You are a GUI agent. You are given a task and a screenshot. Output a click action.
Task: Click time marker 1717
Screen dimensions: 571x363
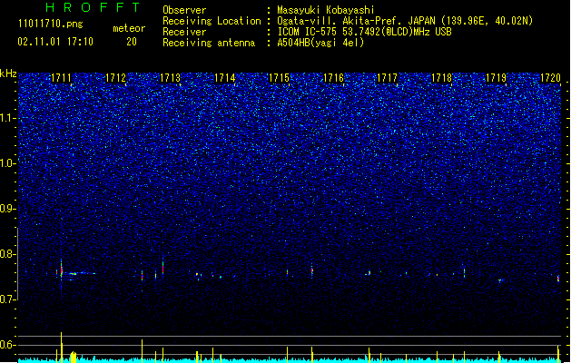pyautogui.click(x=387, y=78)
